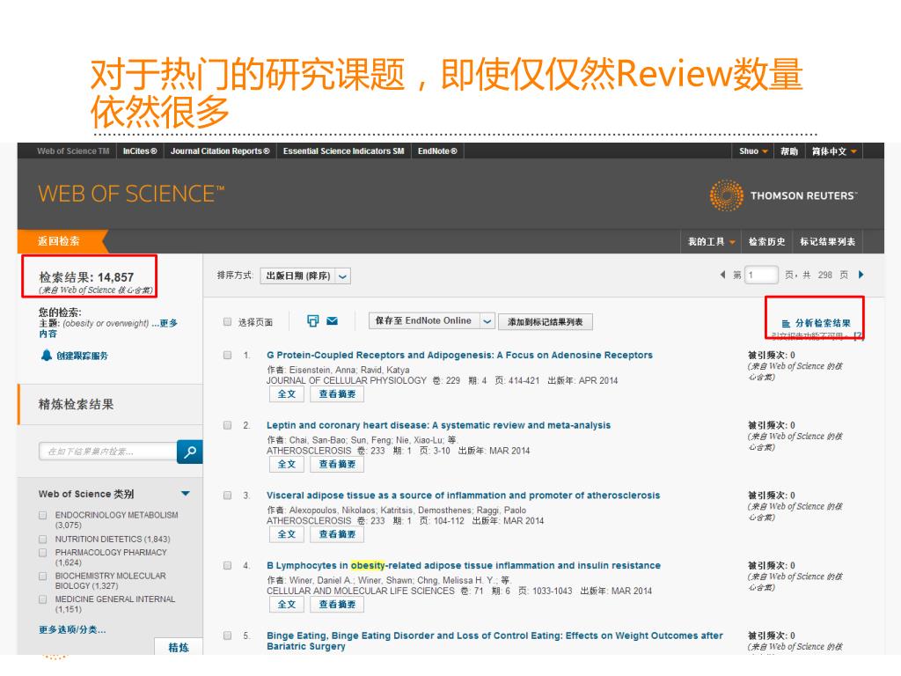The width and height of the screenshot is (901, 676).
Task: Tick Biochemistry Molecular Biology category
Action: coord(42,576)
